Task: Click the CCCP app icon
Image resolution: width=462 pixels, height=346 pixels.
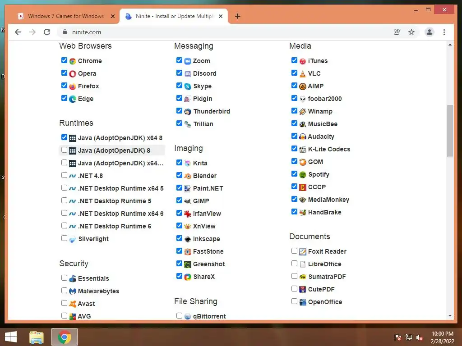Action: (303, 187)
